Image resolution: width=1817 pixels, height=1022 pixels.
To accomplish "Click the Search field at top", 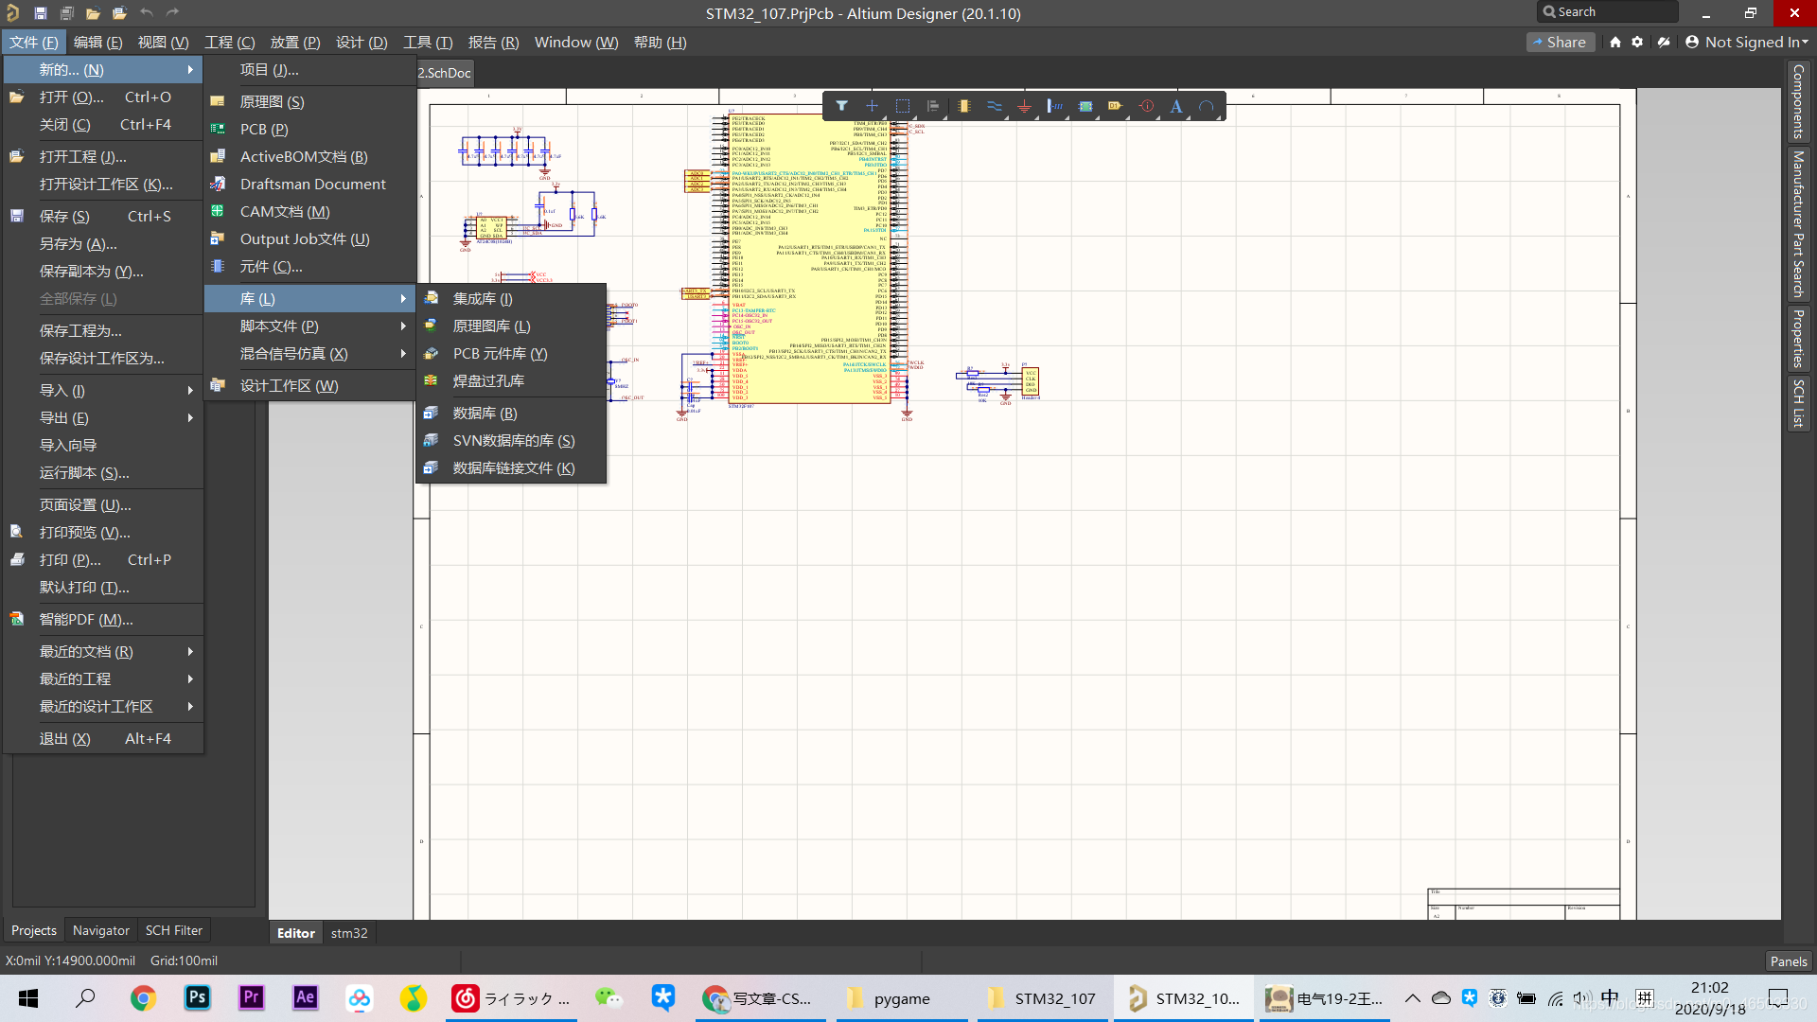I will (x=1607, y=12).
